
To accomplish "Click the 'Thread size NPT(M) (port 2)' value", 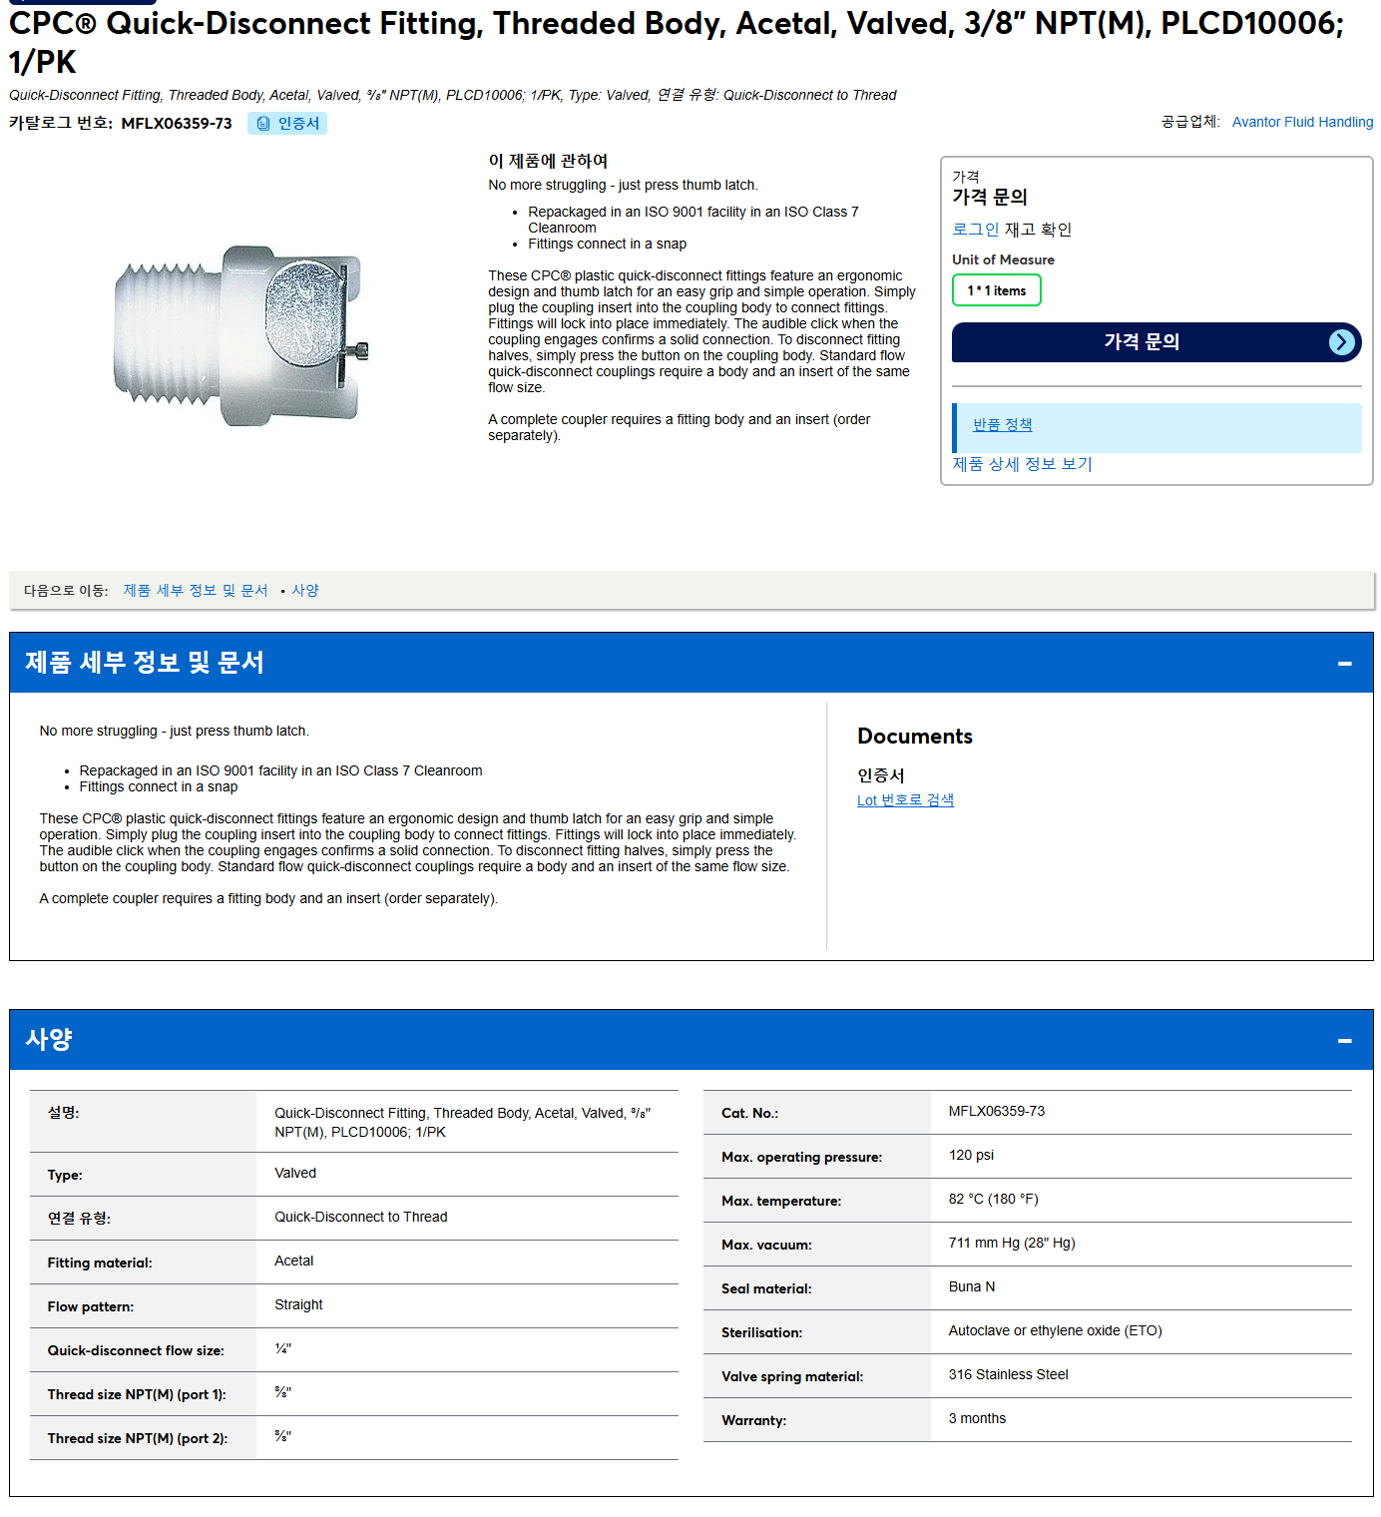I will 282,1437.
